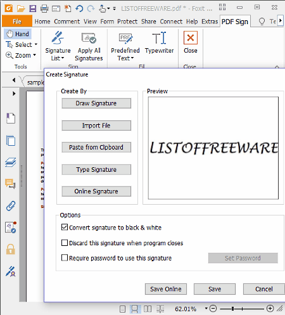
Task: Select single page view mode icon
Action: click(122, 309)
